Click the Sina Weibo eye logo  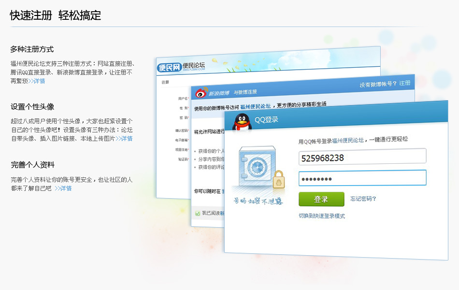click(201, 92)
